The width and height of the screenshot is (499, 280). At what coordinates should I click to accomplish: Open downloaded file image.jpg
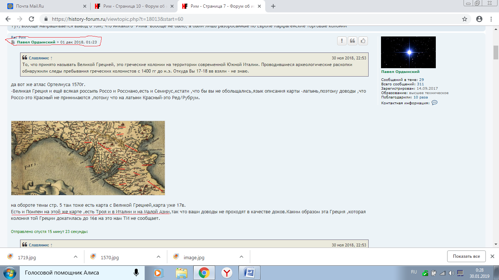click(x=194, y=257)
